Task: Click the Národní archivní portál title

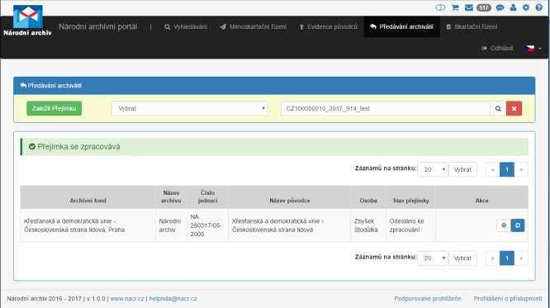Action: click(98, 26)
